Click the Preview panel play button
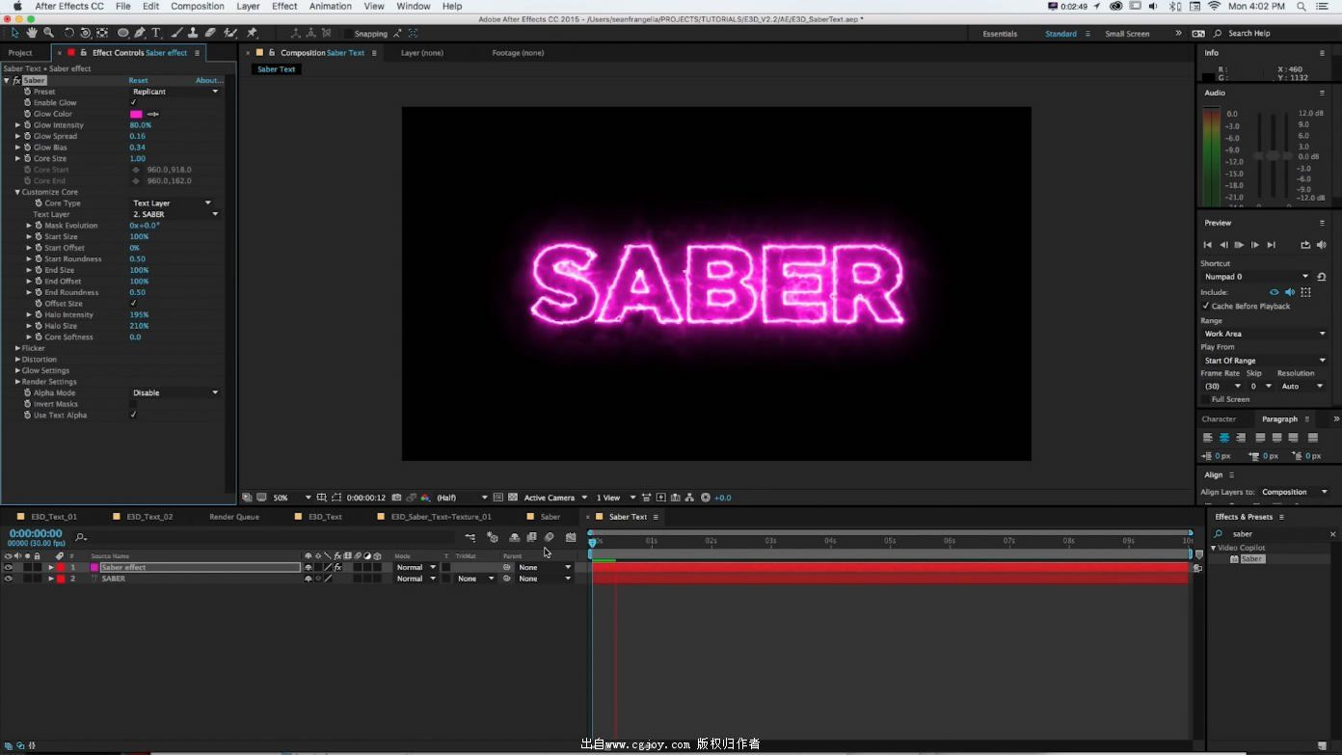 [1239, 245]
